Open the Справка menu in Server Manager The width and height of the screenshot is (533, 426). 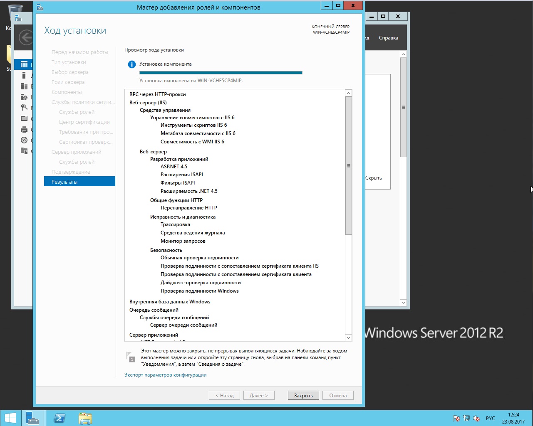(x=389, y=38)
